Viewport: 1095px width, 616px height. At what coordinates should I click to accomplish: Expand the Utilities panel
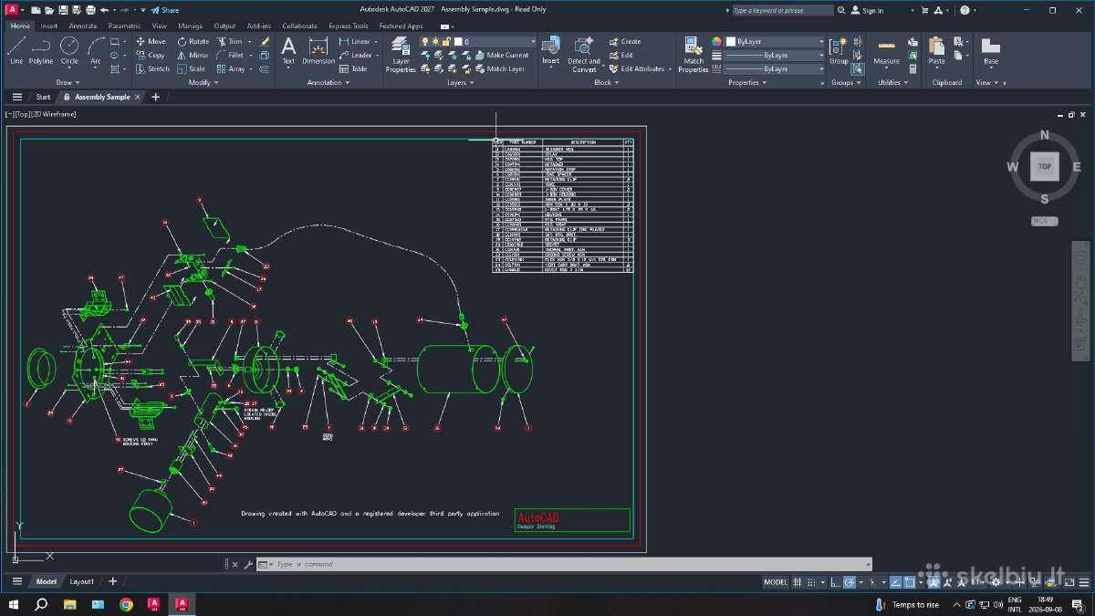coord(892,82)
